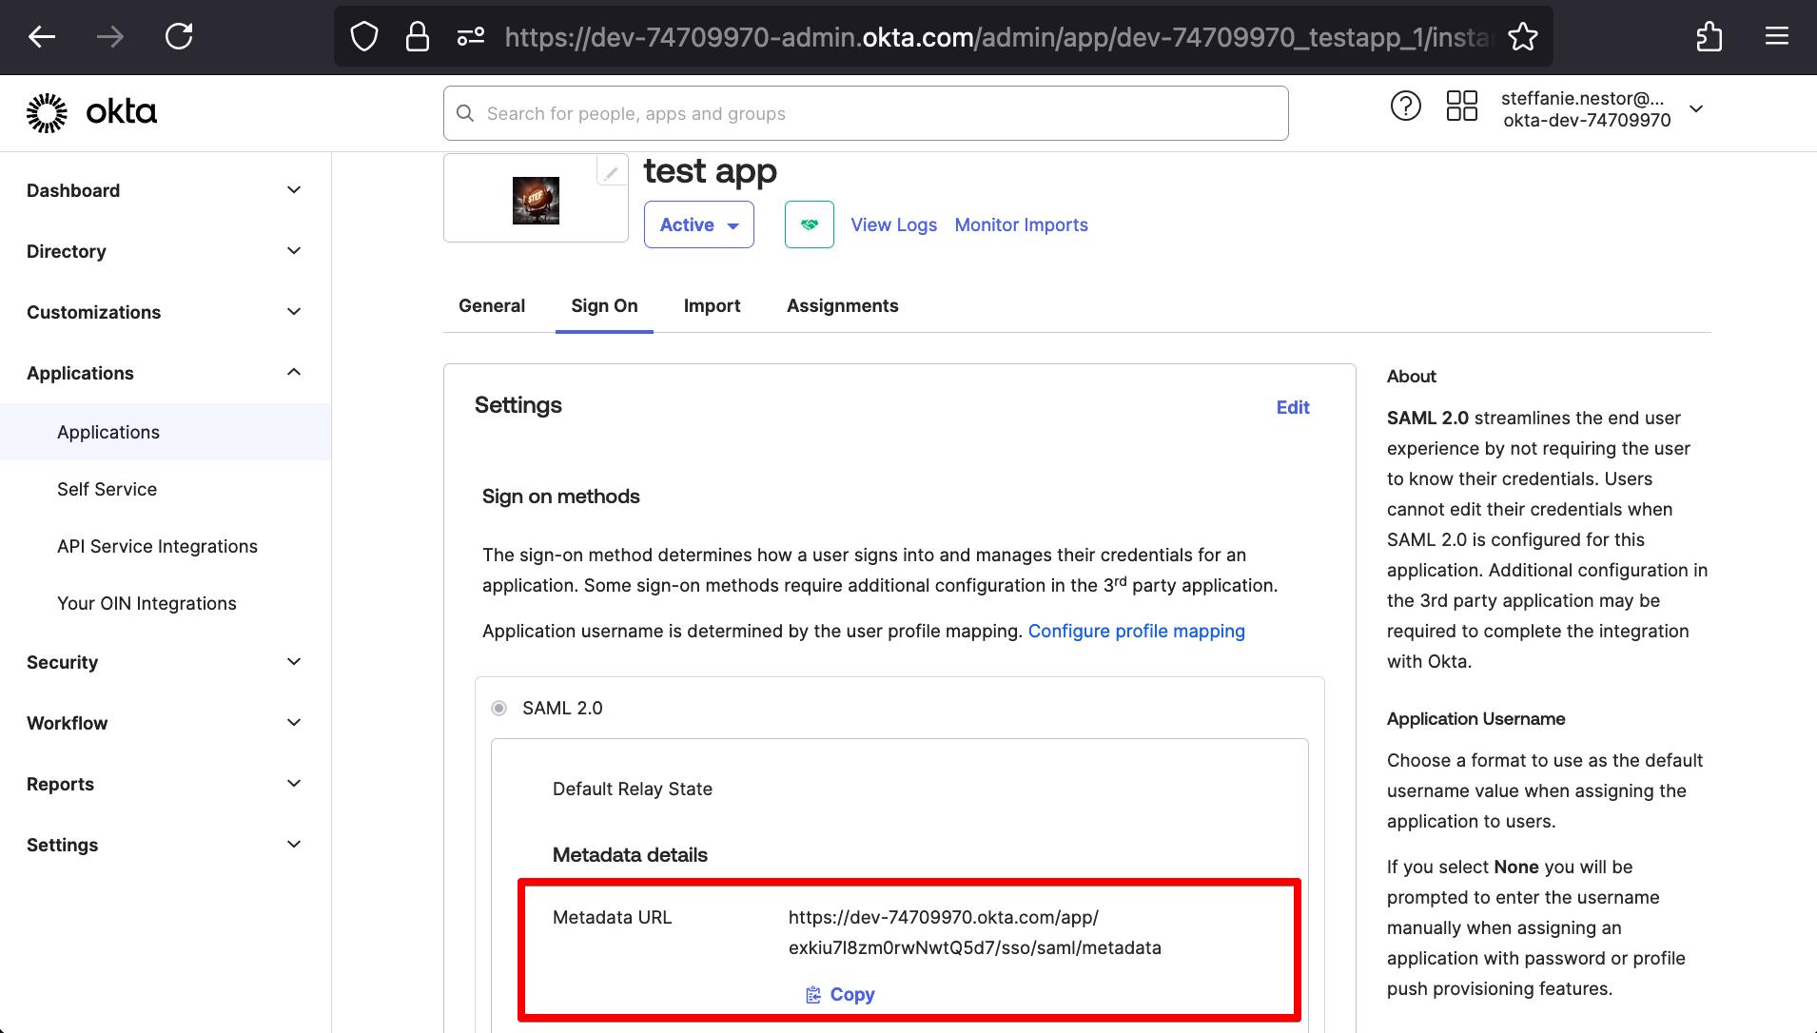The image size is (1817, 1033).
Task: Open site permissions icon in address bar
Action: pyautogui.click(x=471, y=37)
